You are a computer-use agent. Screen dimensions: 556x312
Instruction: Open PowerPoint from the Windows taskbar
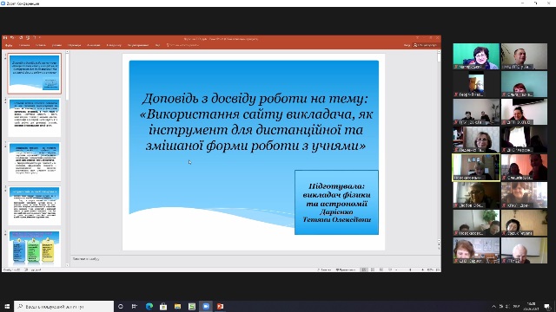pyautogui.click(x=220, y=306)
